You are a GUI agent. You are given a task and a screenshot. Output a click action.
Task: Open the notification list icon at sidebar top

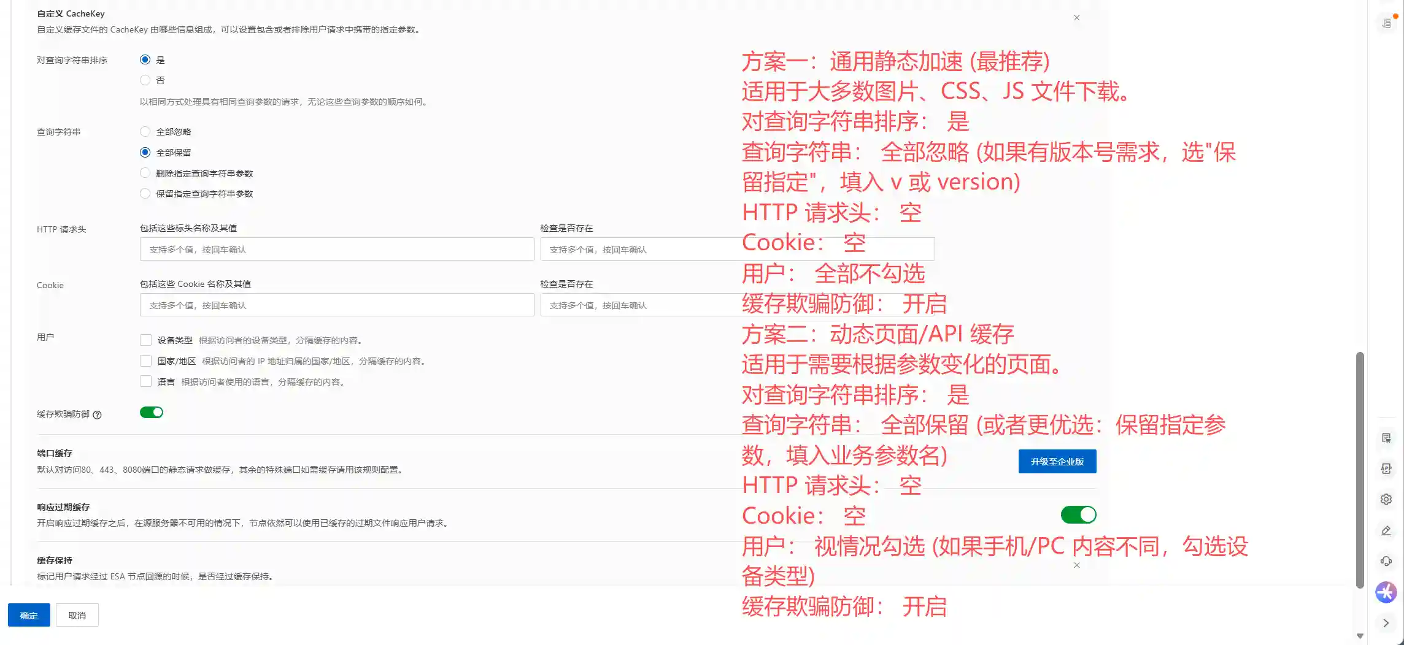(1387, 23)
